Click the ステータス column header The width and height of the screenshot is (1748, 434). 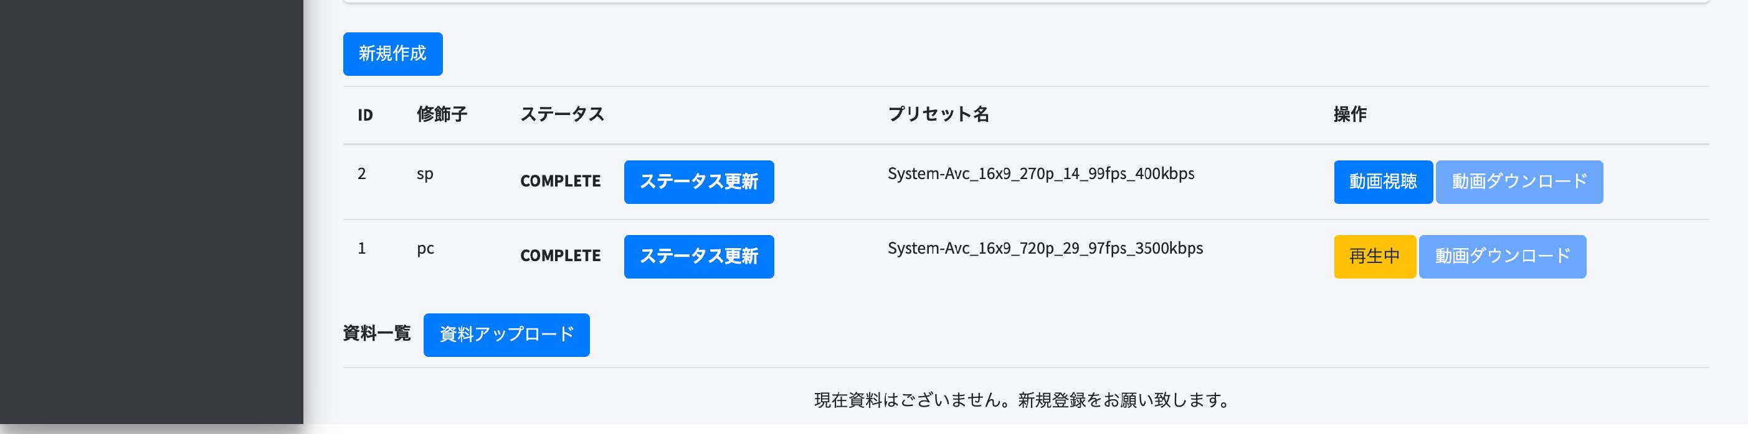[562, 114]
